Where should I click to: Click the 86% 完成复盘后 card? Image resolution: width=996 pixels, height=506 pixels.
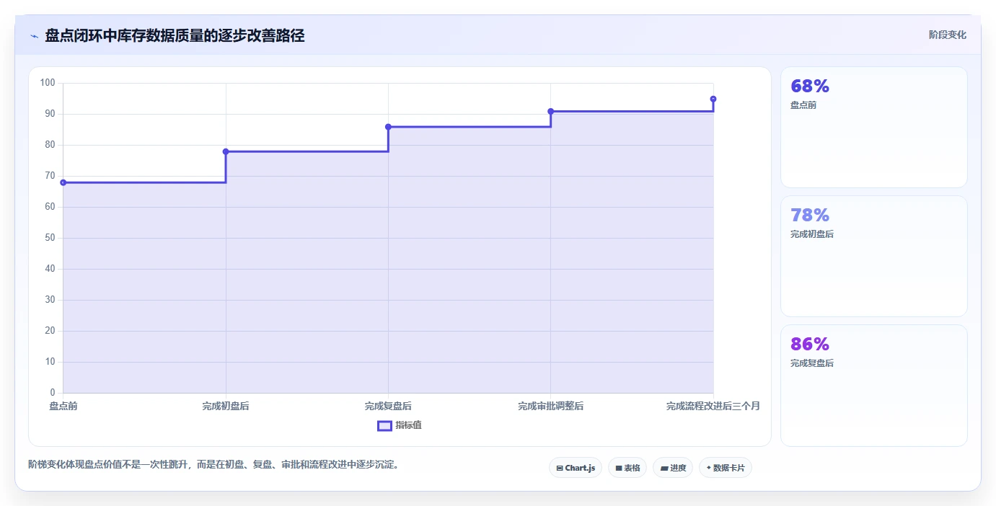(873, 385)
